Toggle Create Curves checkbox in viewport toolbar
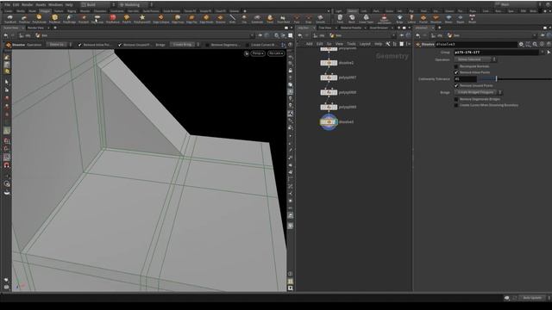The height and width of the screenshot is (310, 552). point(248,45)
